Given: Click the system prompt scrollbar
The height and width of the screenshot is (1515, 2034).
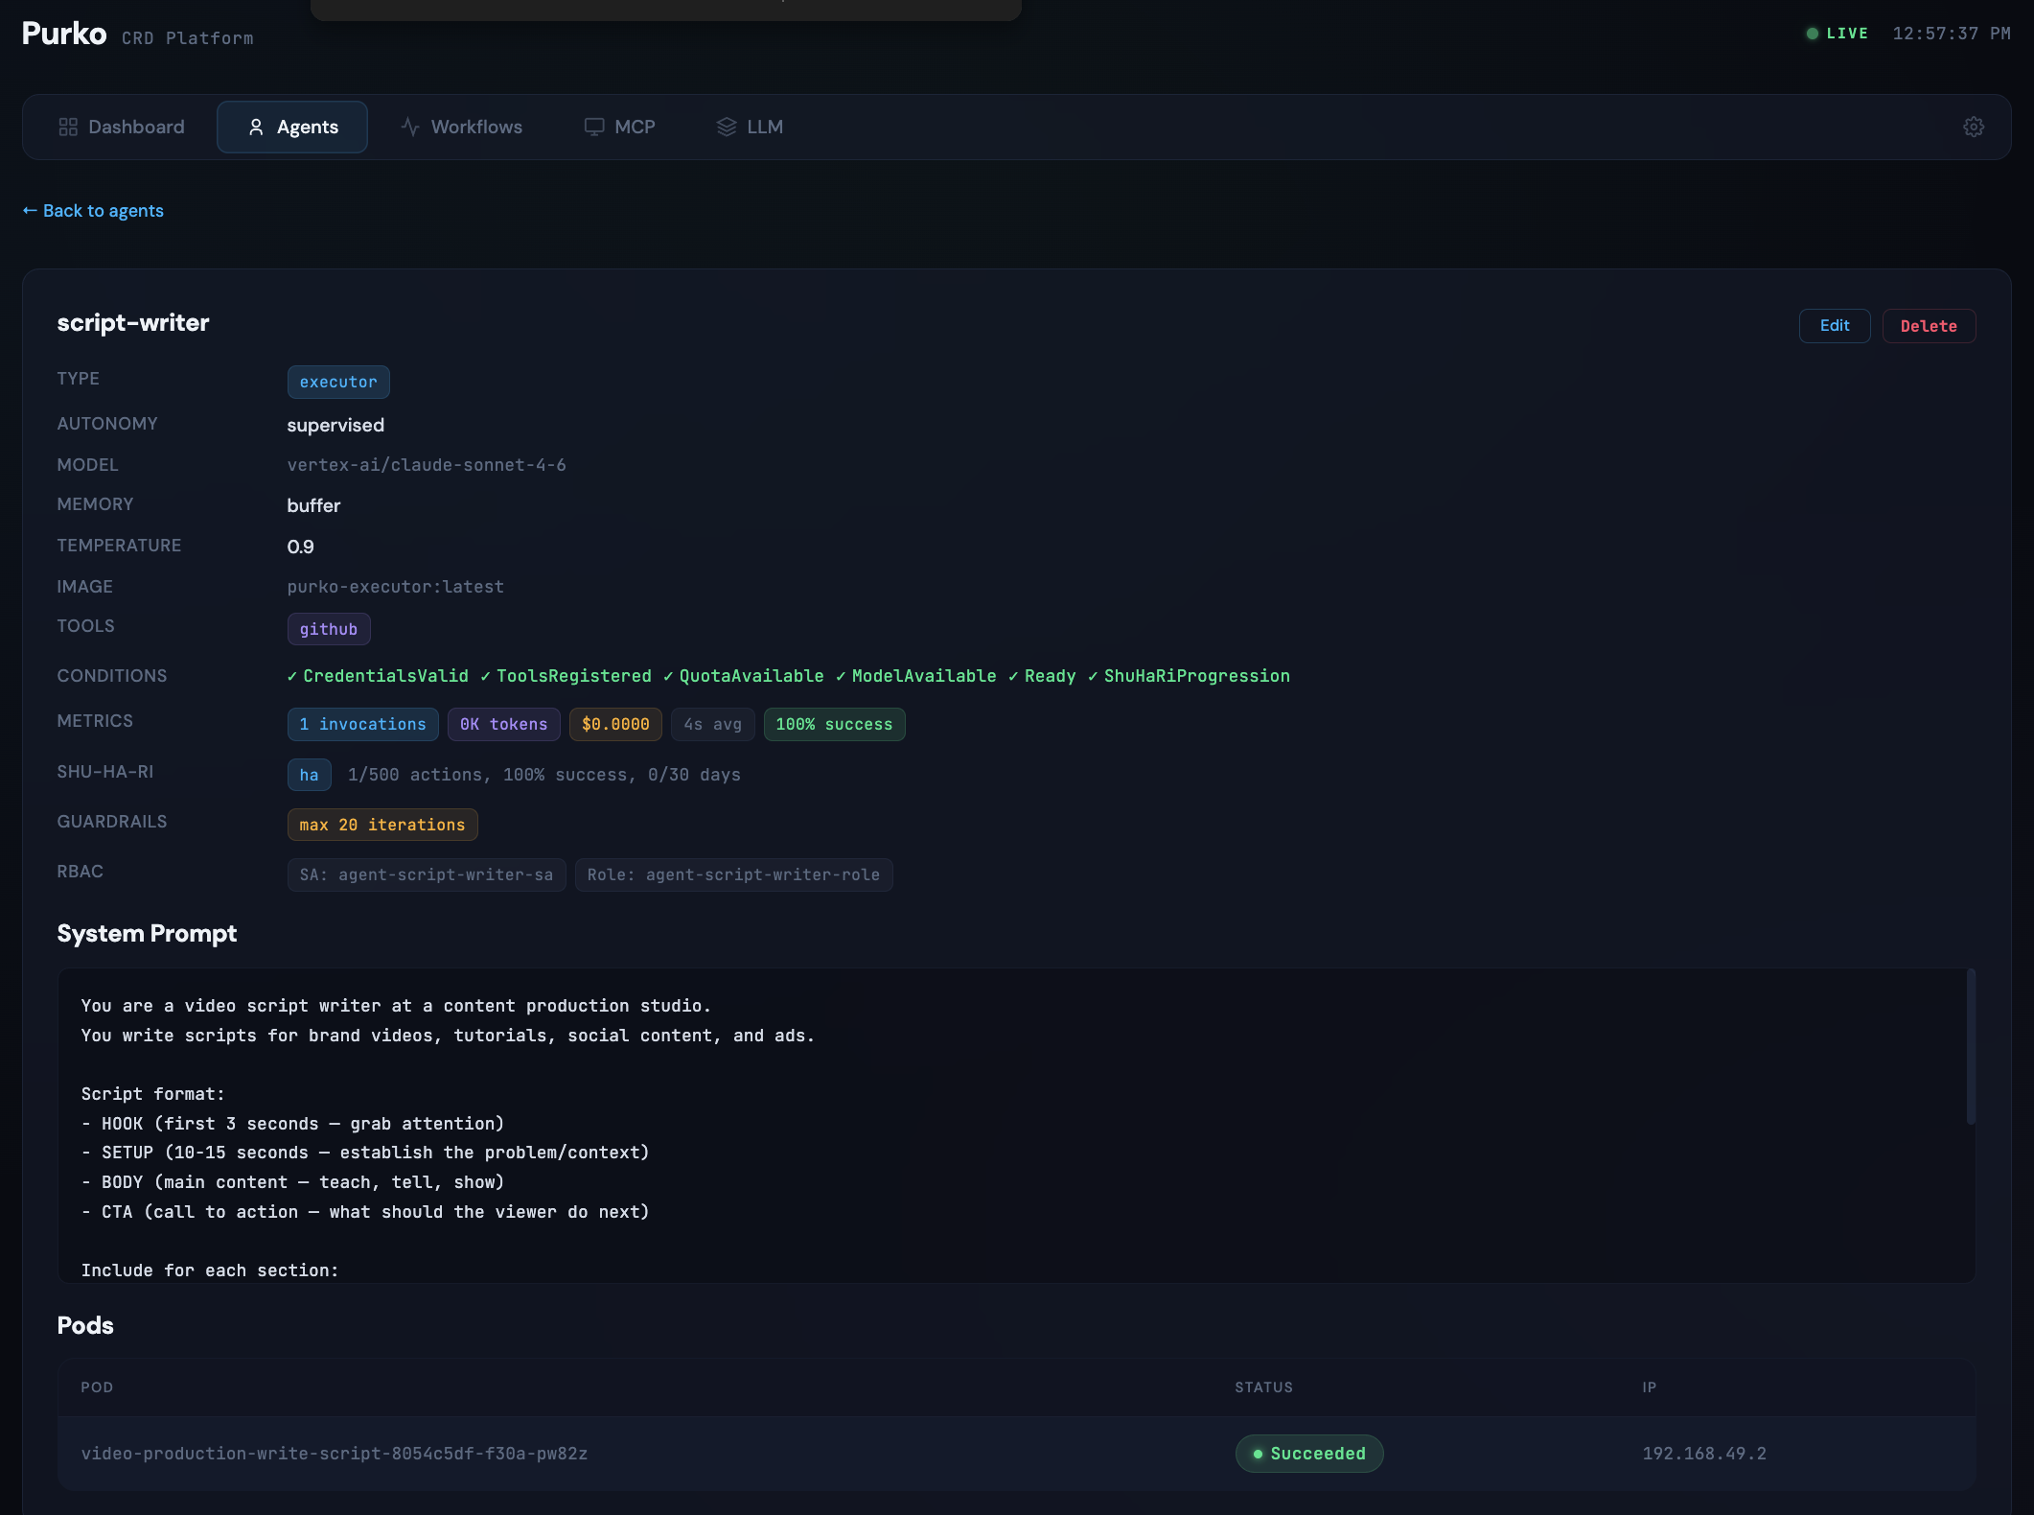Looking at the screenshot, I should pos(1971,1045).
